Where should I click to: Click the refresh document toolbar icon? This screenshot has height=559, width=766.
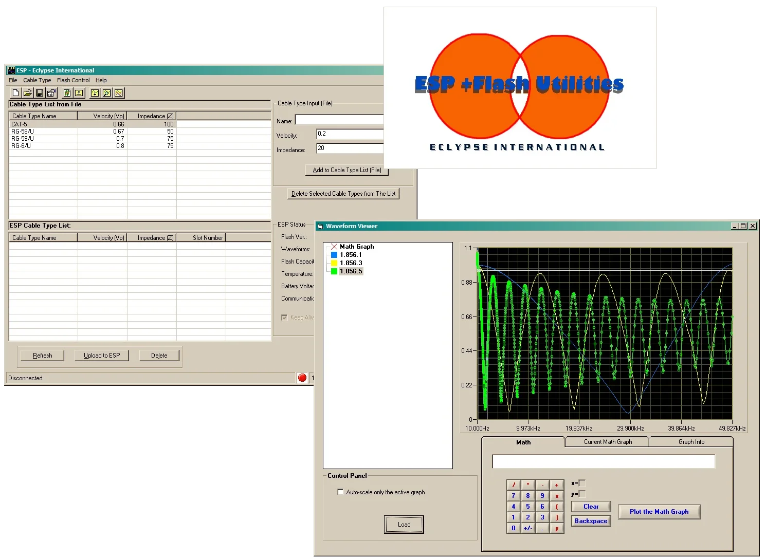pos(67,93)
